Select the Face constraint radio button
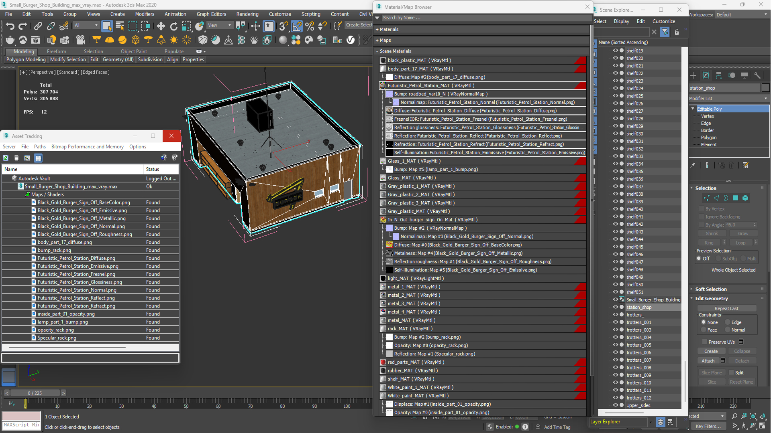 [x=704, y=330]
